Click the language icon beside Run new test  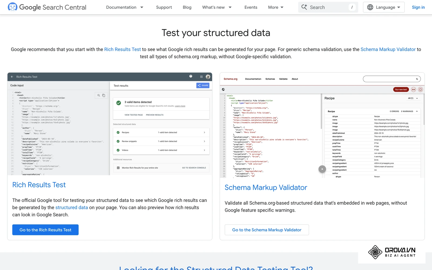click(x=413, y=90)
